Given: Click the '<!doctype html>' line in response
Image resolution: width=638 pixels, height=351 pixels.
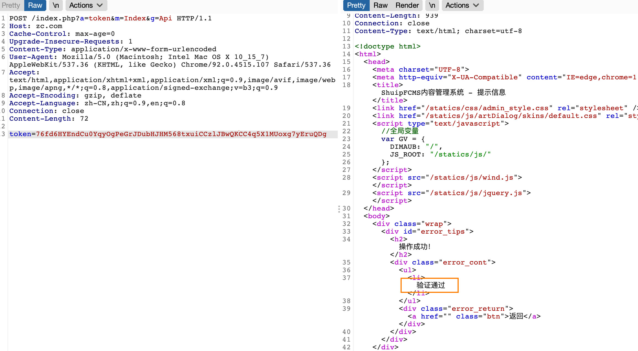Looking at the screenshot, I should 388,47.
